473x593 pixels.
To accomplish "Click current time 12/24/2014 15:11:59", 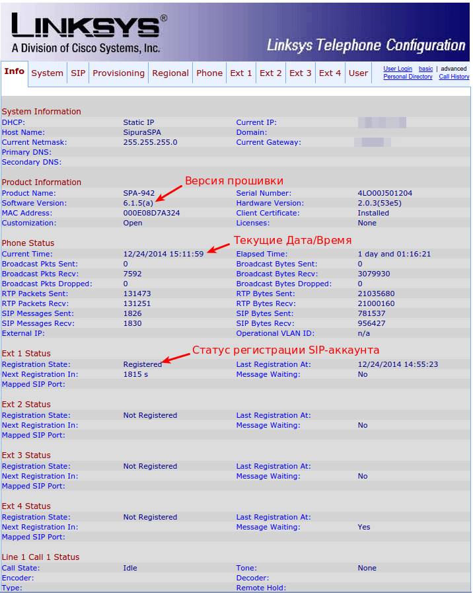I will [164, 254].
